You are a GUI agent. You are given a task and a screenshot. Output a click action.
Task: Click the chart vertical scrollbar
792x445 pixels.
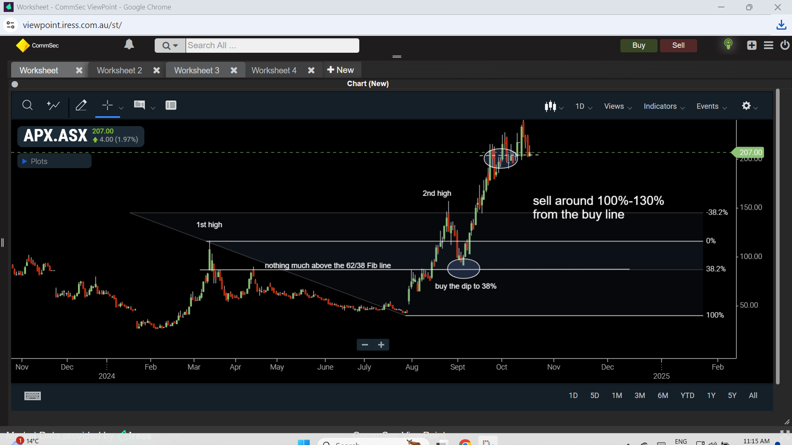click(x=778, y=237)
